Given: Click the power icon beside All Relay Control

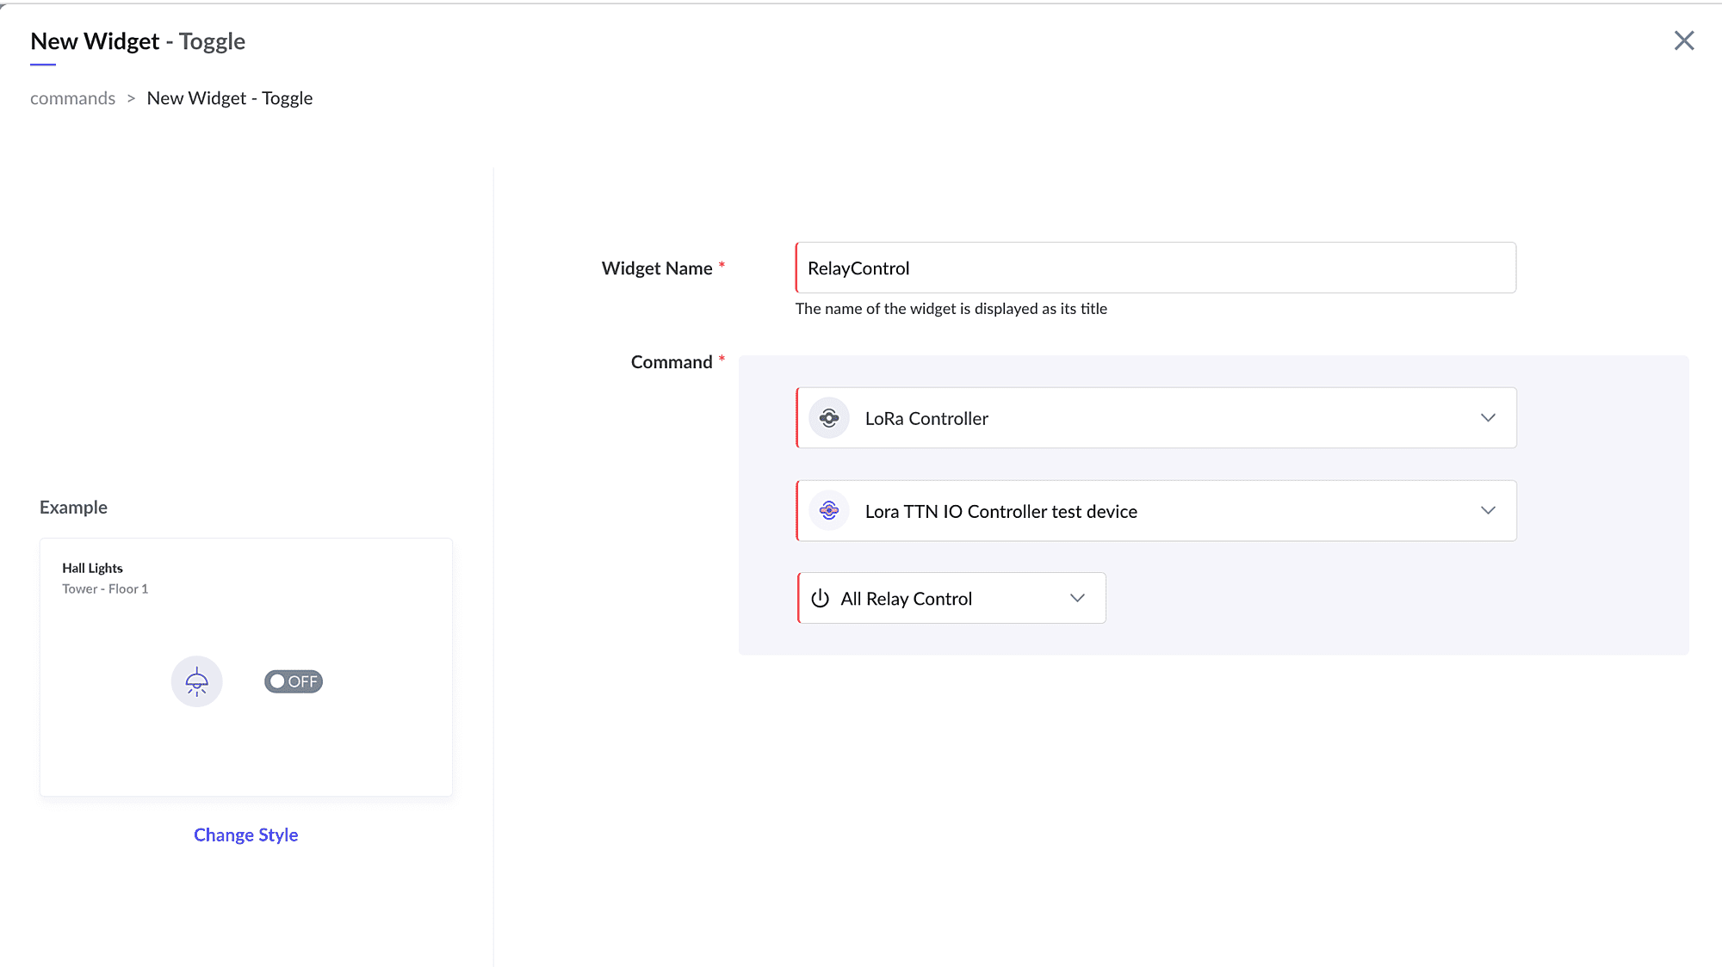Looking at the screenshot, I should [820, 598].
